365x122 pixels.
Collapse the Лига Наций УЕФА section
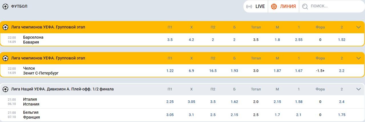[x=359, y=89]
